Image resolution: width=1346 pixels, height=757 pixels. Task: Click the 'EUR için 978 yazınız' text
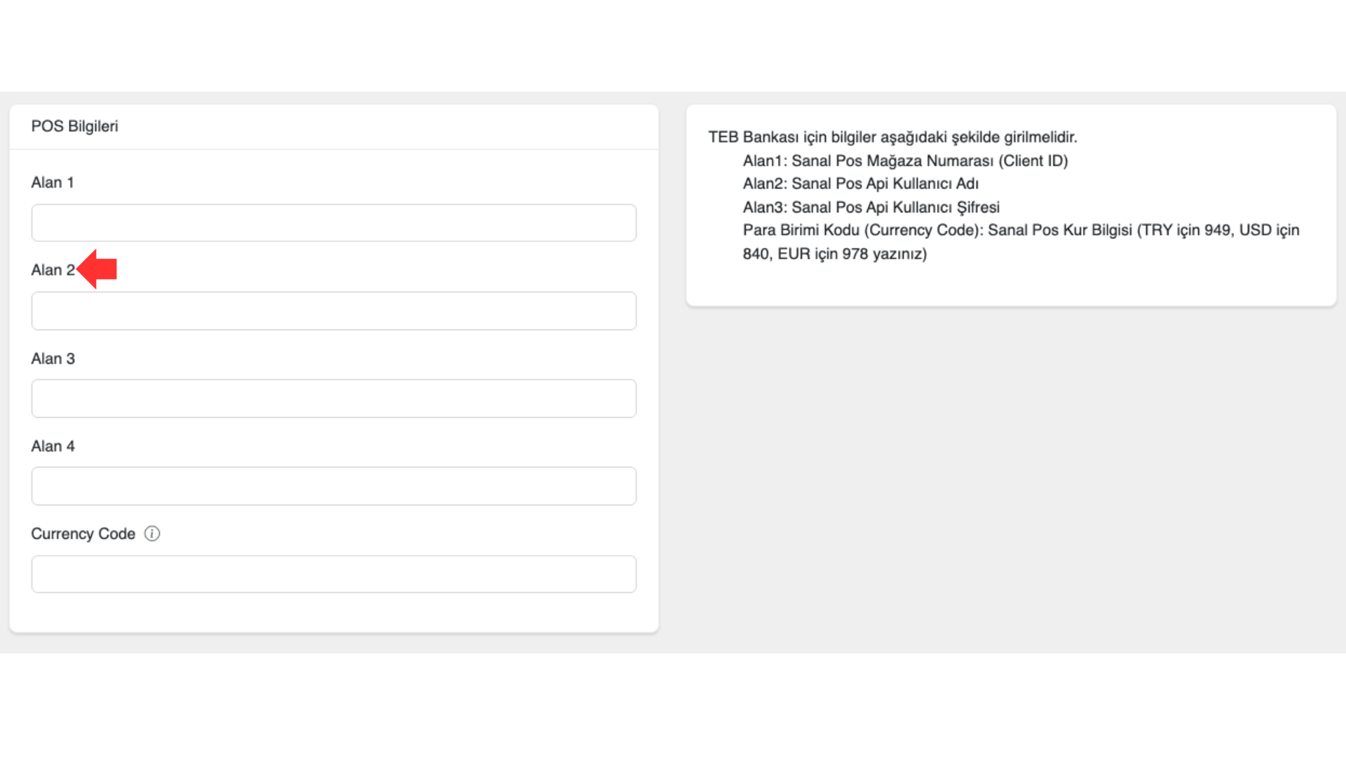point(852,254)
